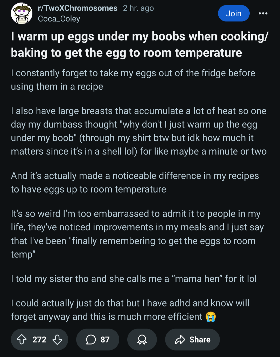This screenshot has width=280, height=357.
Task: Tap the 'mama hen' sentence about the sister
Action: tap(134, 279)
